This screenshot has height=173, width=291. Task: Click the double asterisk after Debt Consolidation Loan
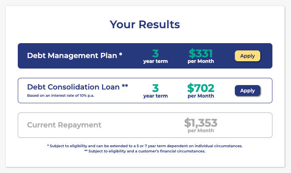point(124,86)
